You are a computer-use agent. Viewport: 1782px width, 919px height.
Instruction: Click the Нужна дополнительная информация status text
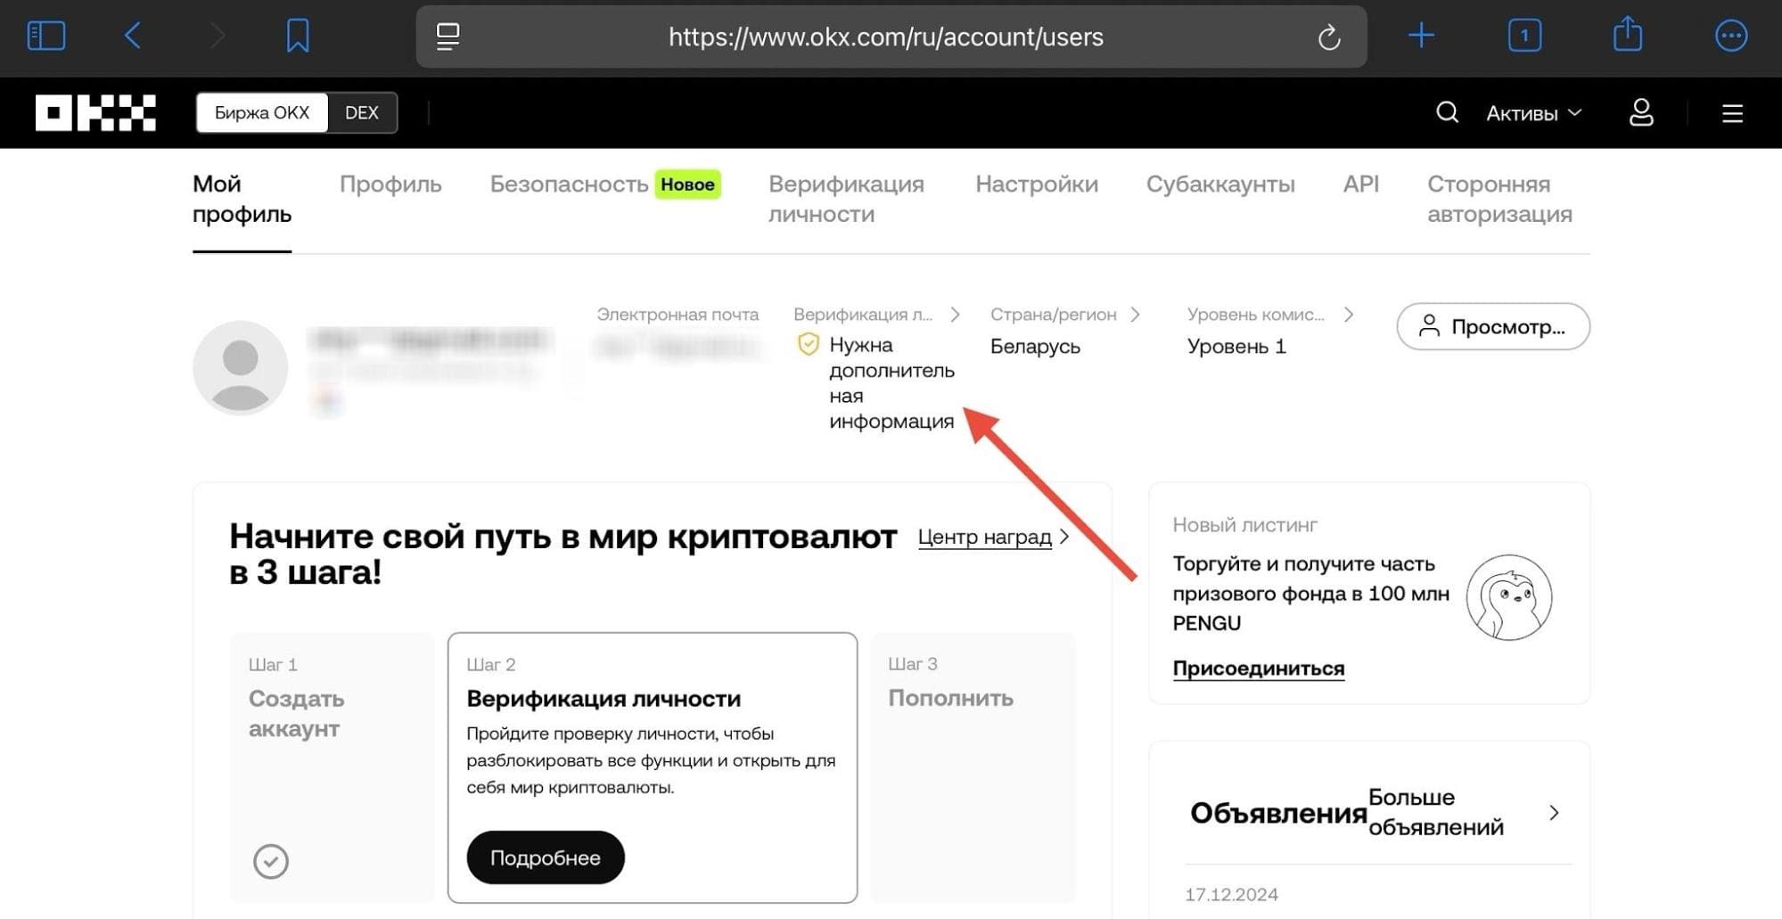pos(891,382)
